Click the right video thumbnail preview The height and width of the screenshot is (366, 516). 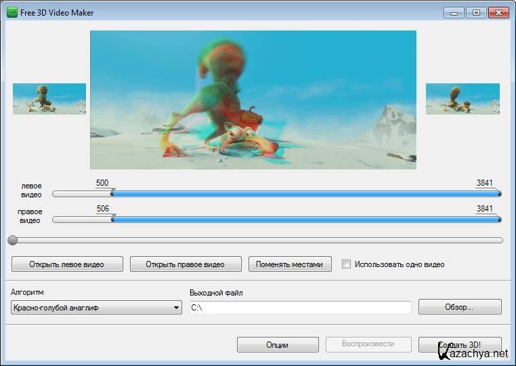point(463,99)
